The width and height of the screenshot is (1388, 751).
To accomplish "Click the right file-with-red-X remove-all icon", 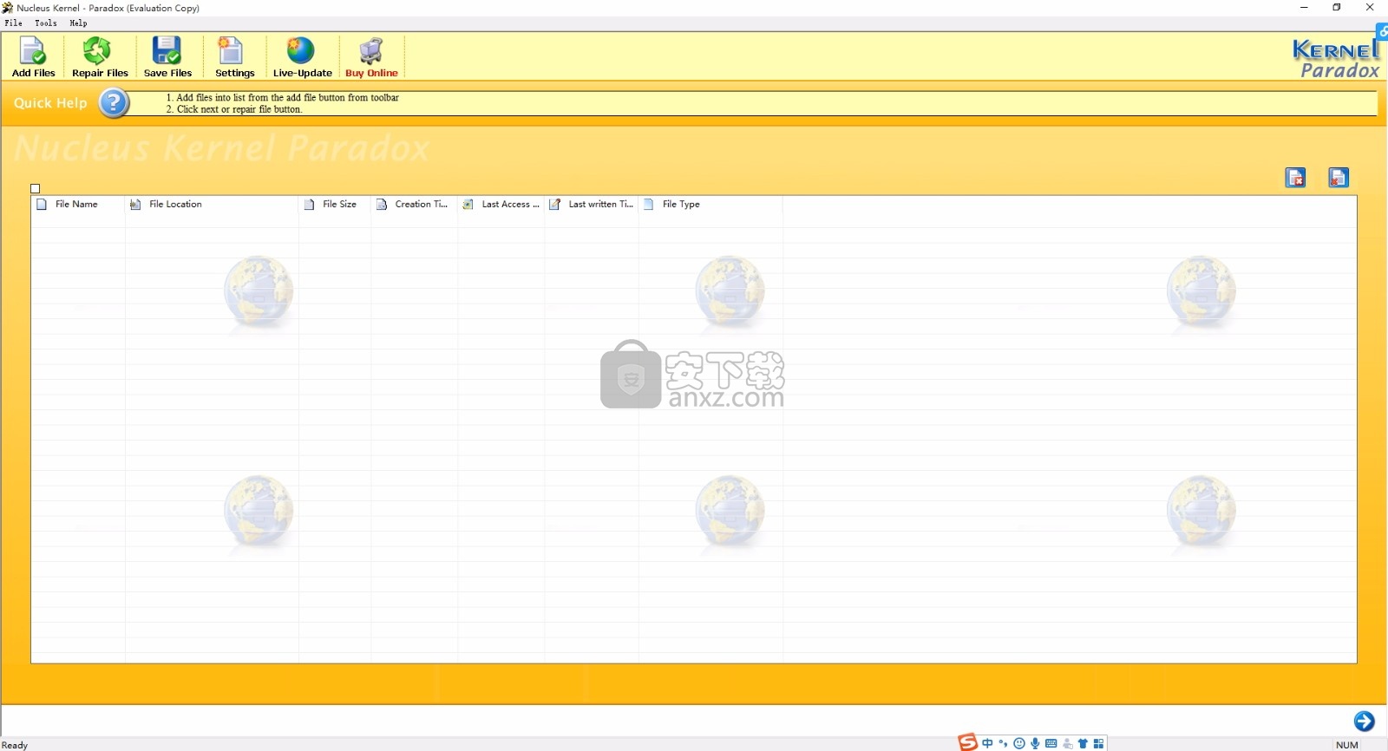I will point(1339,178).
